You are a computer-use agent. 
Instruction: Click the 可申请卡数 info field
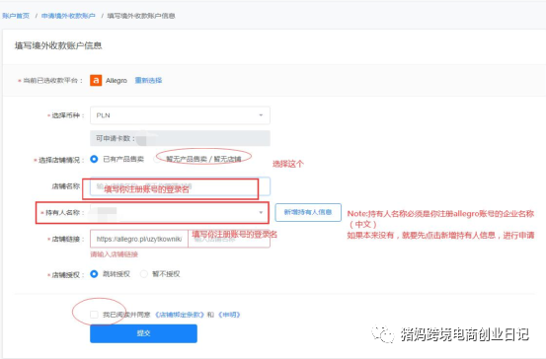point(180,138)
